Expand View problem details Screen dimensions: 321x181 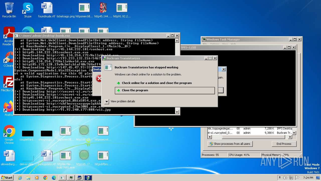tap(120, 101)
